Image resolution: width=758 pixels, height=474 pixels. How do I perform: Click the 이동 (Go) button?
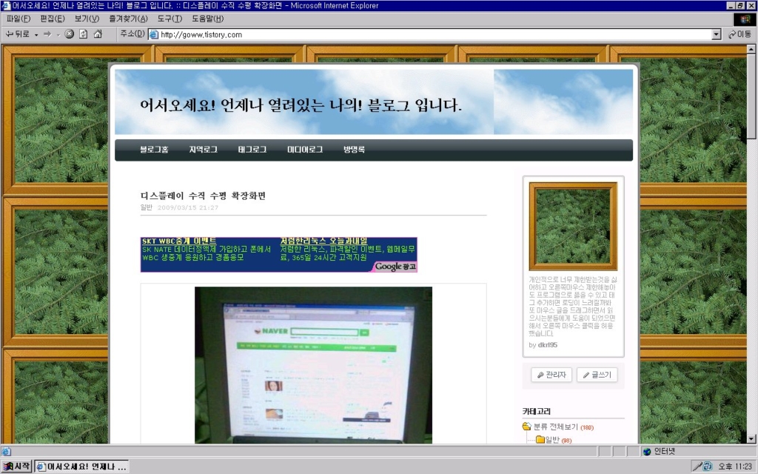[739, 34]
